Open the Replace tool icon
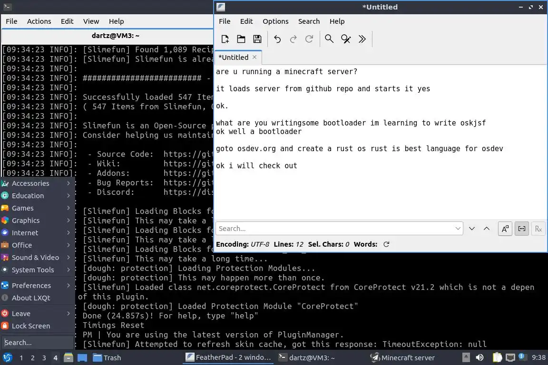The image size is (548, 365). click(346, 39)
